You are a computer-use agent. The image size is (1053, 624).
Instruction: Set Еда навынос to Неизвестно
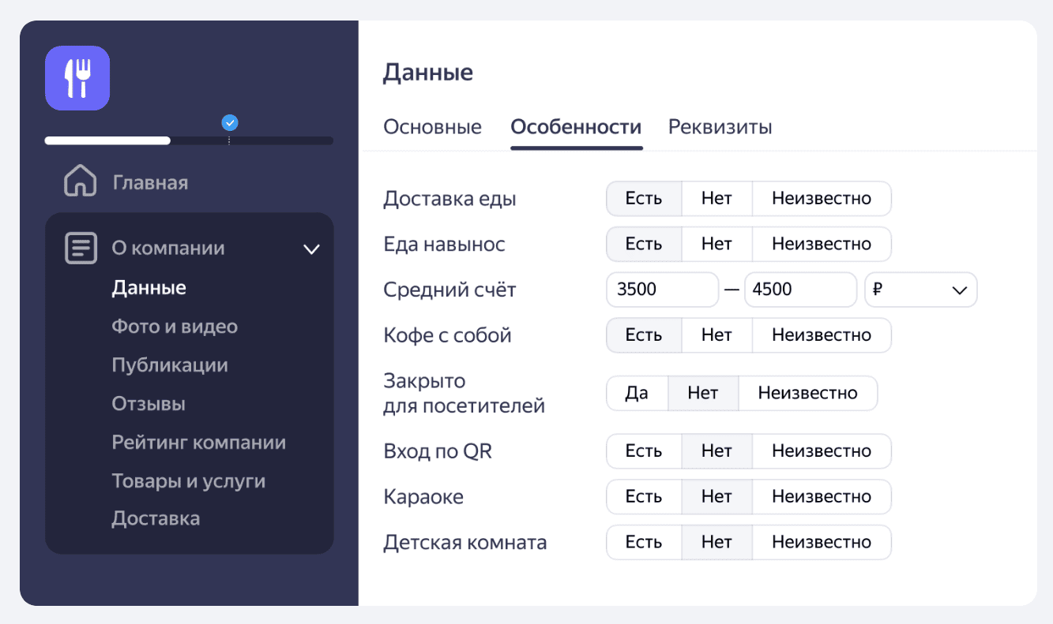tap(822, 245)
